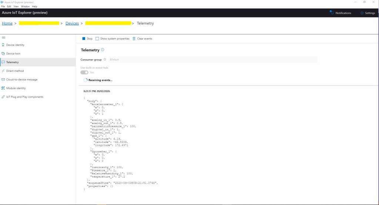Open the Help menu
Image resolution: width=379 pixels, height=205 pixels.
point(35,7)
